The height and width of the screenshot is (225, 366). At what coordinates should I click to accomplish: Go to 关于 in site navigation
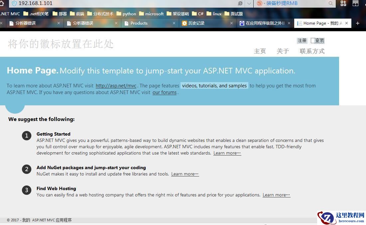coord(283,51)
